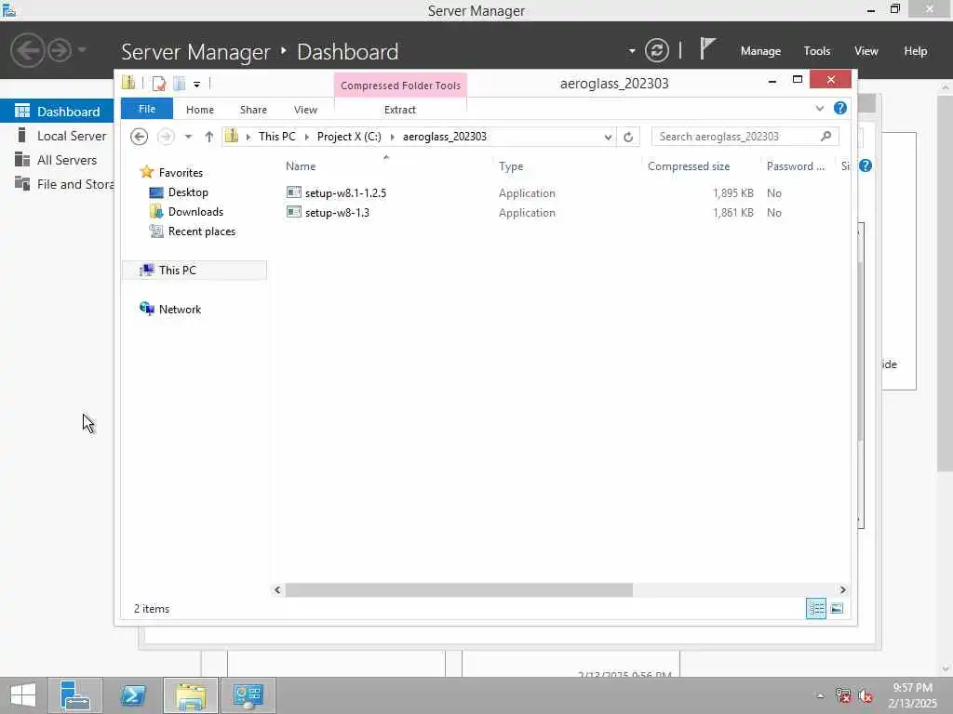The image size is (953, 714).
Task: Open Server Manager View menu
Action: point(866,51)
